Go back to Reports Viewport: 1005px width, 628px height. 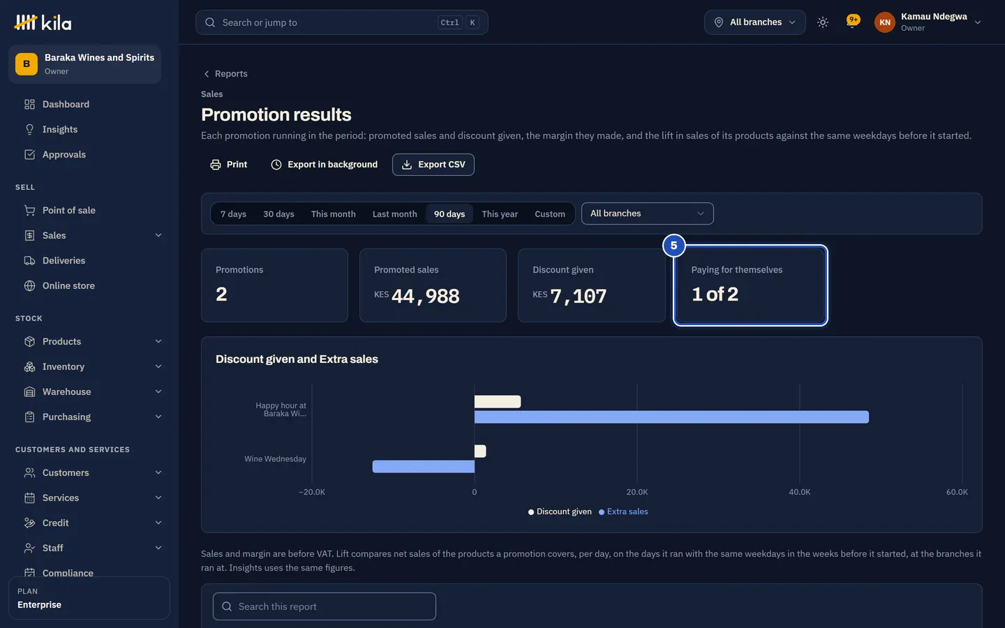225,74
